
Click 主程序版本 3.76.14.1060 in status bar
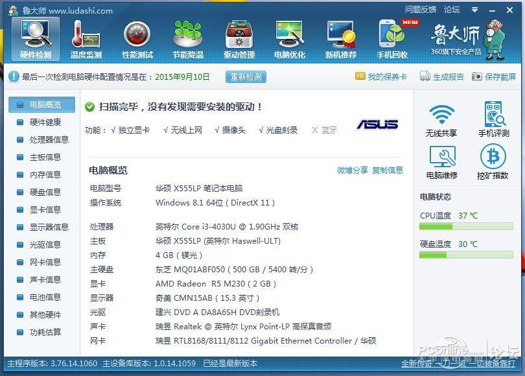(52, 364)
